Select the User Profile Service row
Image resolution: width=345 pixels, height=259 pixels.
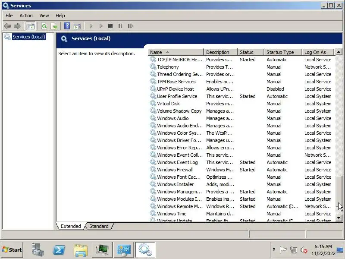pos(241,96)
